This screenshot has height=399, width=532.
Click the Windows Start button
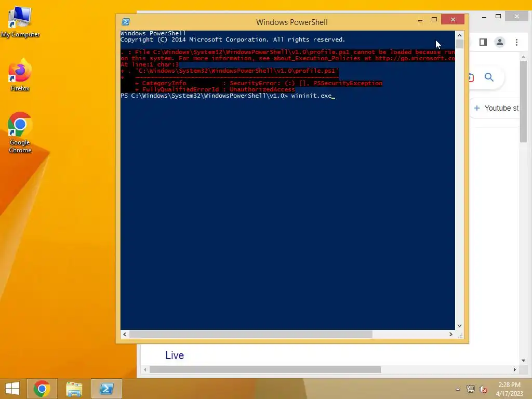12,389
